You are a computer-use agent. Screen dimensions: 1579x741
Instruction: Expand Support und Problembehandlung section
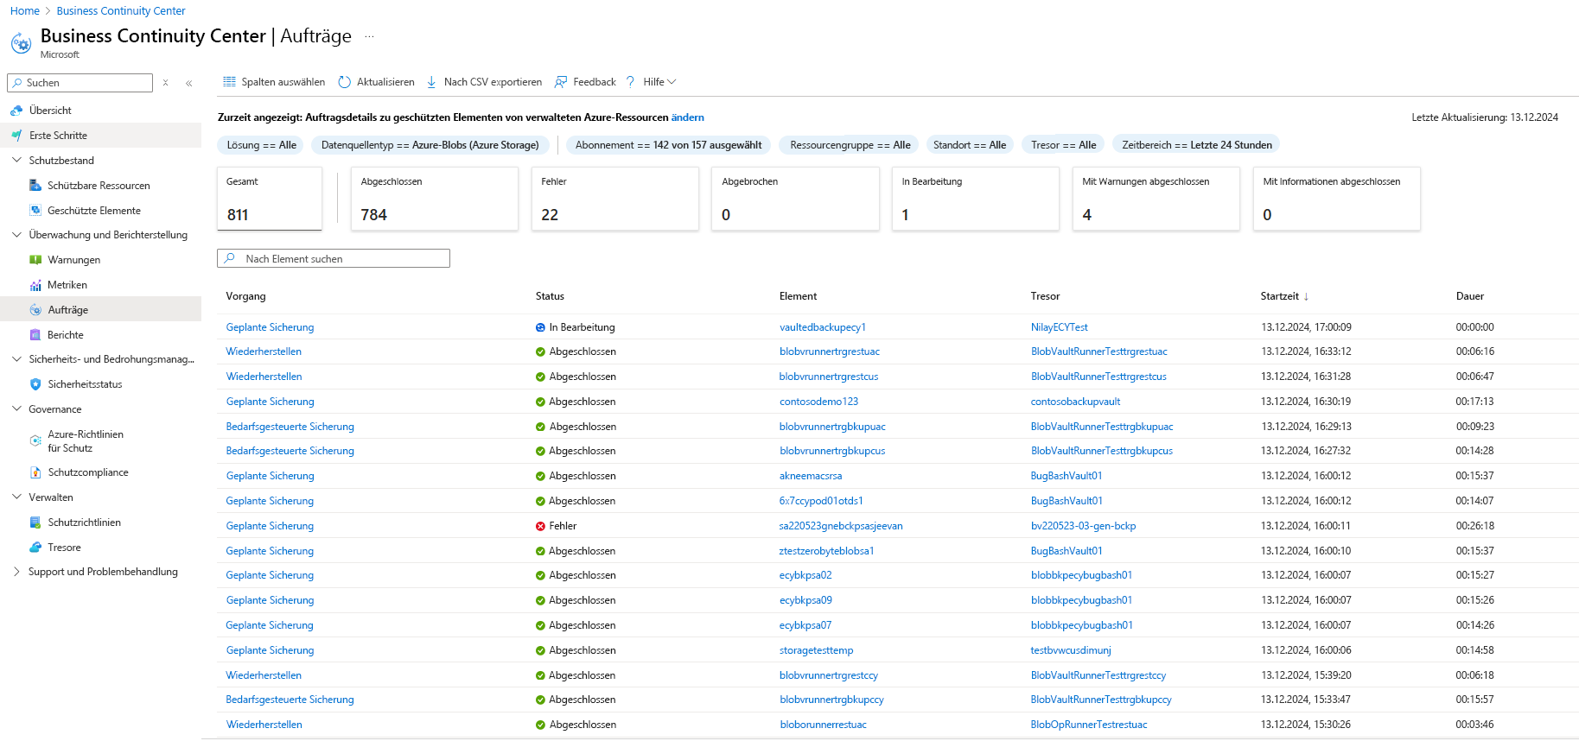coord(16,572)
